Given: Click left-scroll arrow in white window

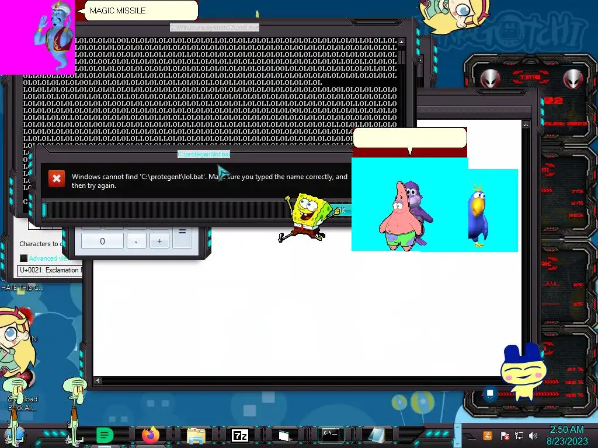Looking at the screenshot, I should (x=98, y=380).
